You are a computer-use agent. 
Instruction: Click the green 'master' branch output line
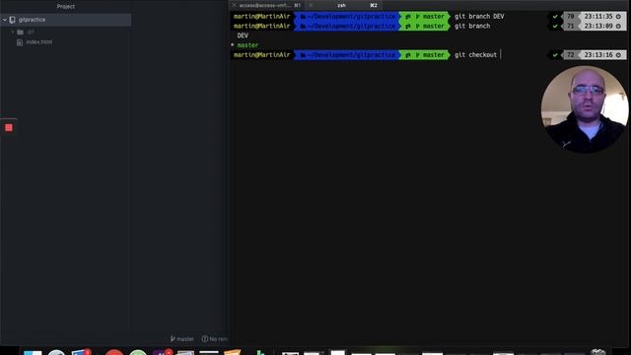(x=247, y=45)
